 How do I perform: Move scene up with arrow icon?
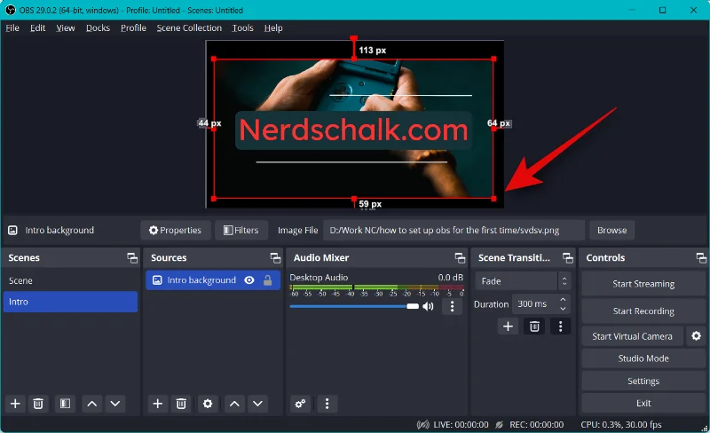pos(92,404)
